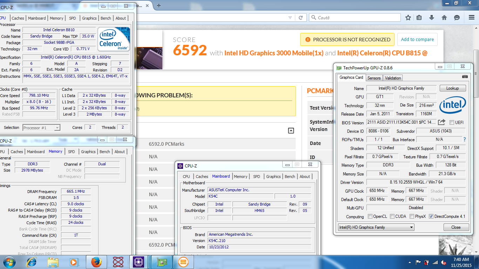Click the Intel logo in GPU-Z

453,105
